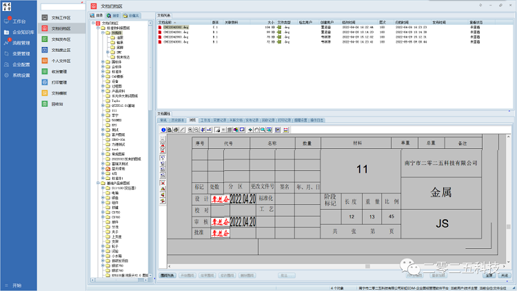Switch to the 搜索 search tab
Image resolution: width=517 pixels, height=291 pixels.
pos(113,15)
